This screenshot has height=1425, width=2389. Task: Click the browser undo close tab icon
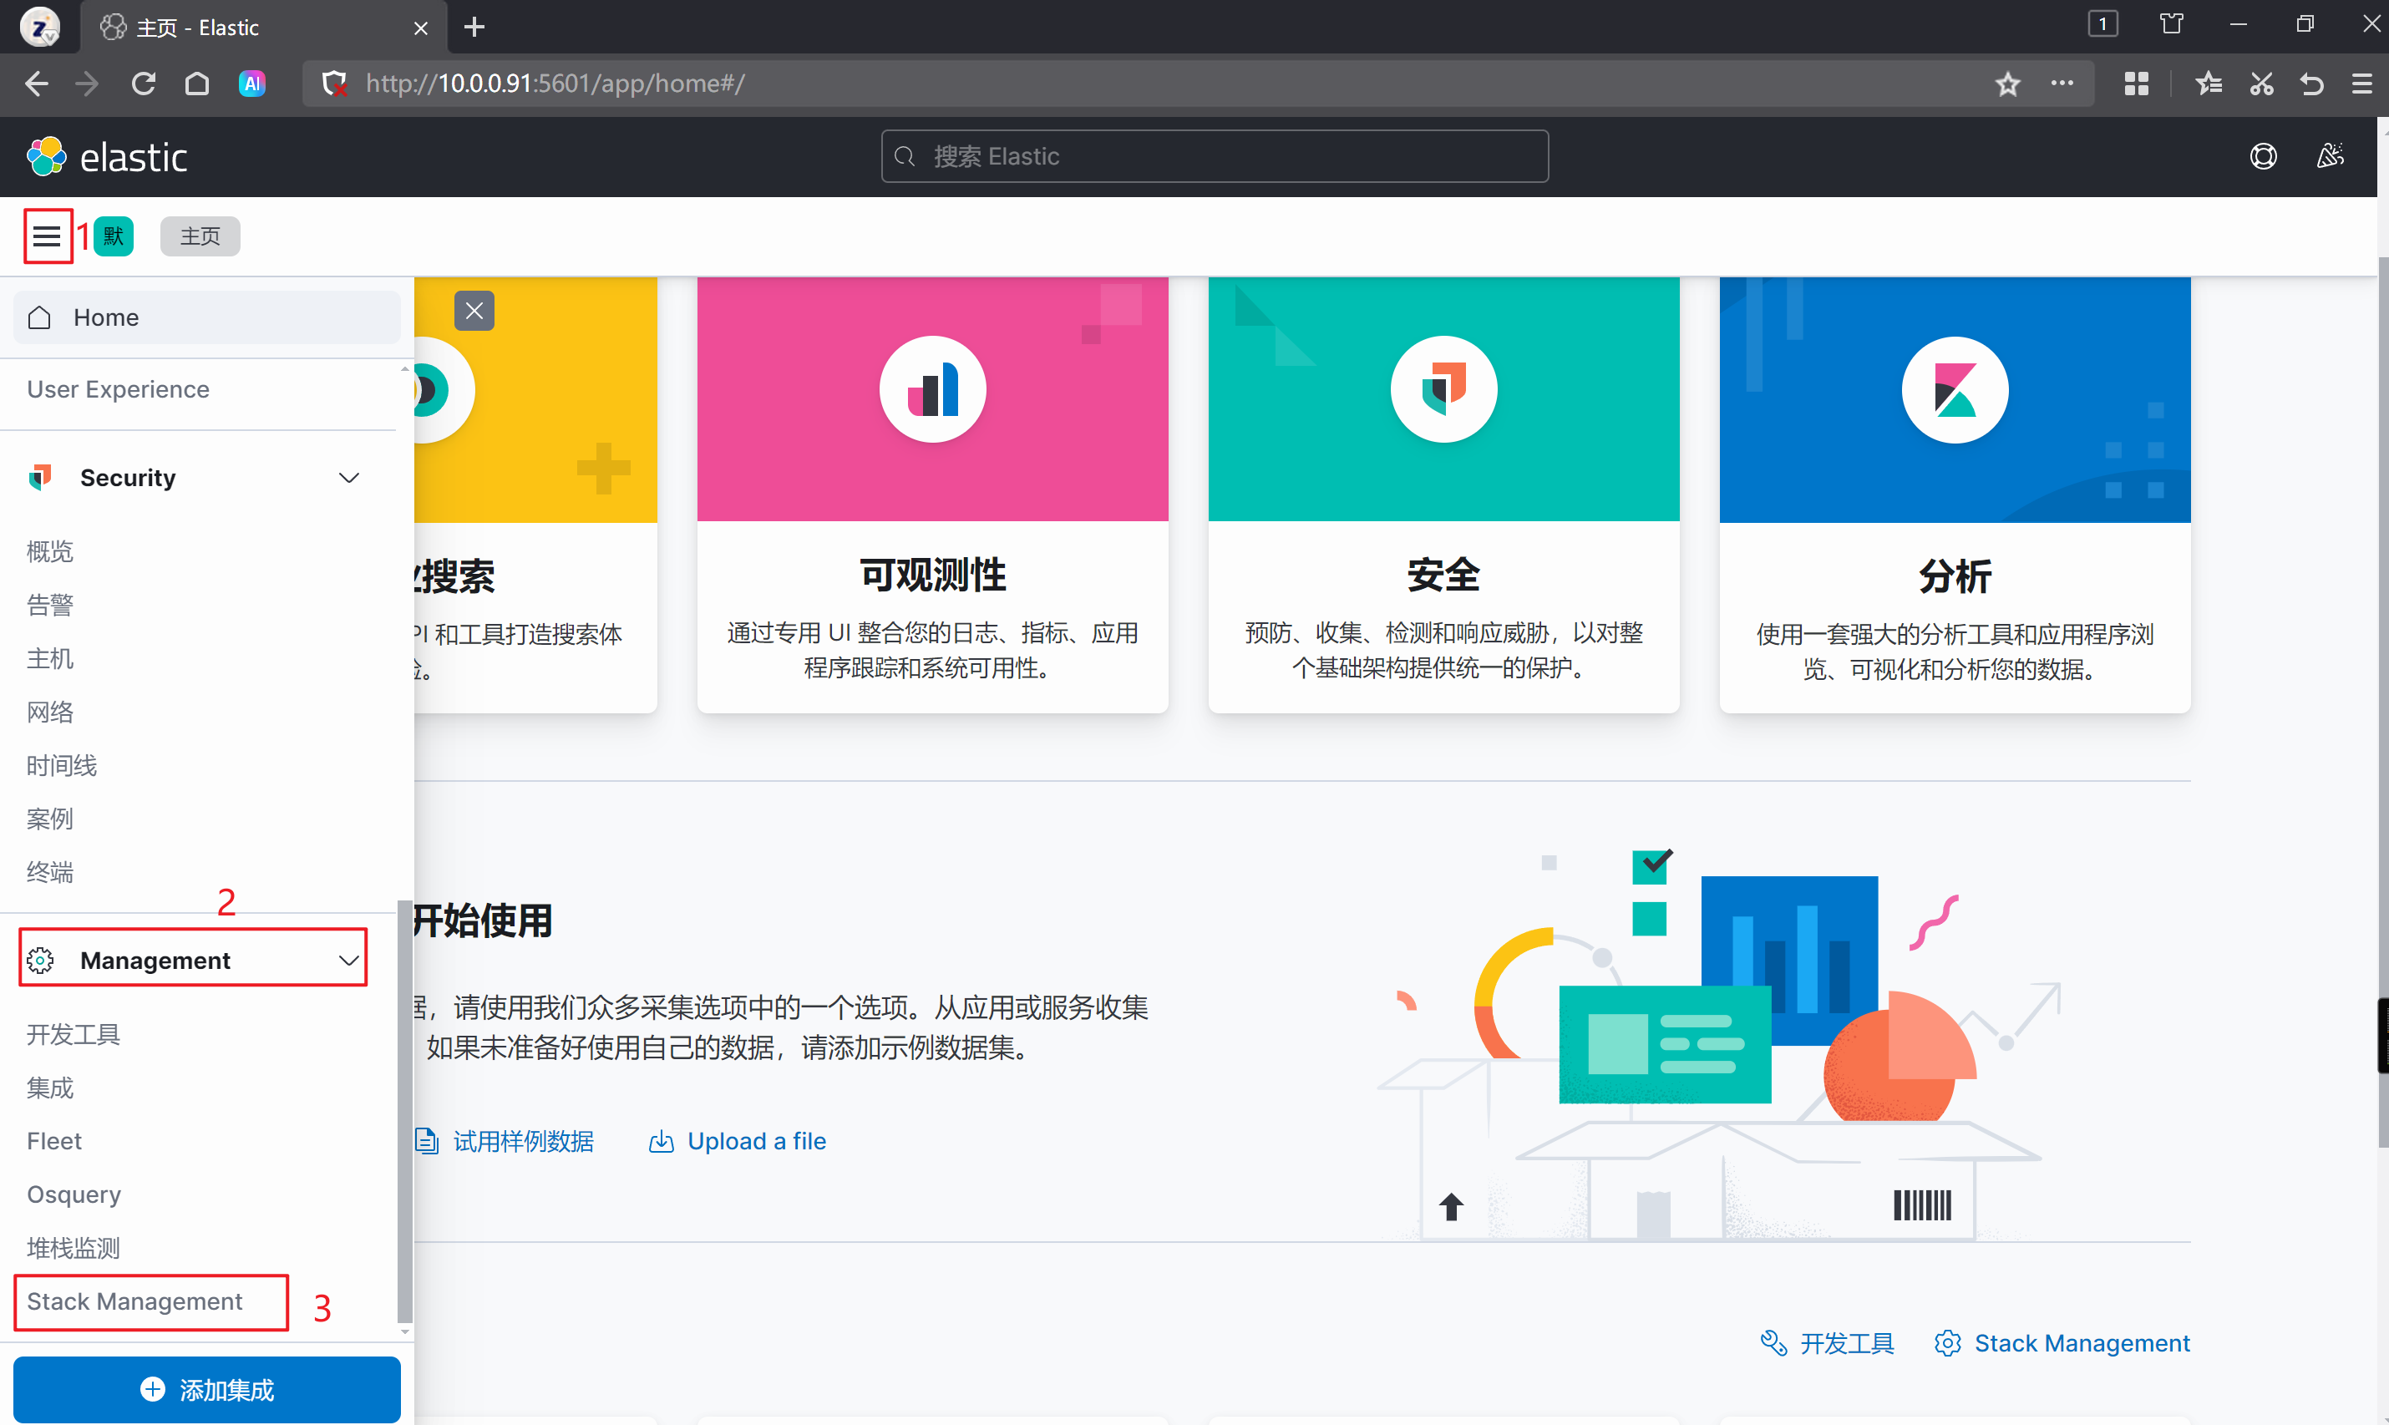tap(2311, 84)
